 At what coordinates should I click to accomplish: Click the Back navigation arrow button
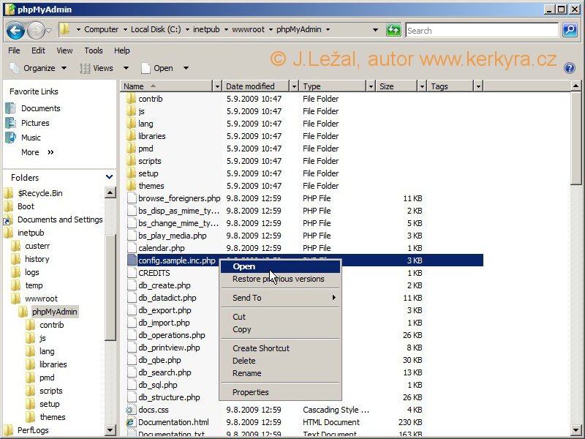pos(16,30)
